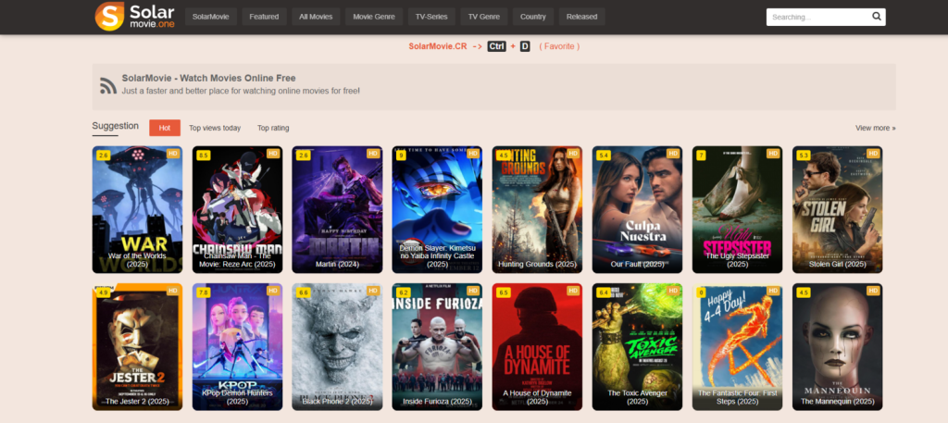Screen dimensions: 948x423
Task: Open the All Movies nav item
Action: 316,17
